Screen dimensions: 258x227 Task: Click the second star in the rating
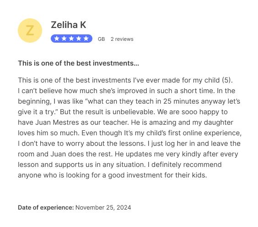tap(64, 39)
